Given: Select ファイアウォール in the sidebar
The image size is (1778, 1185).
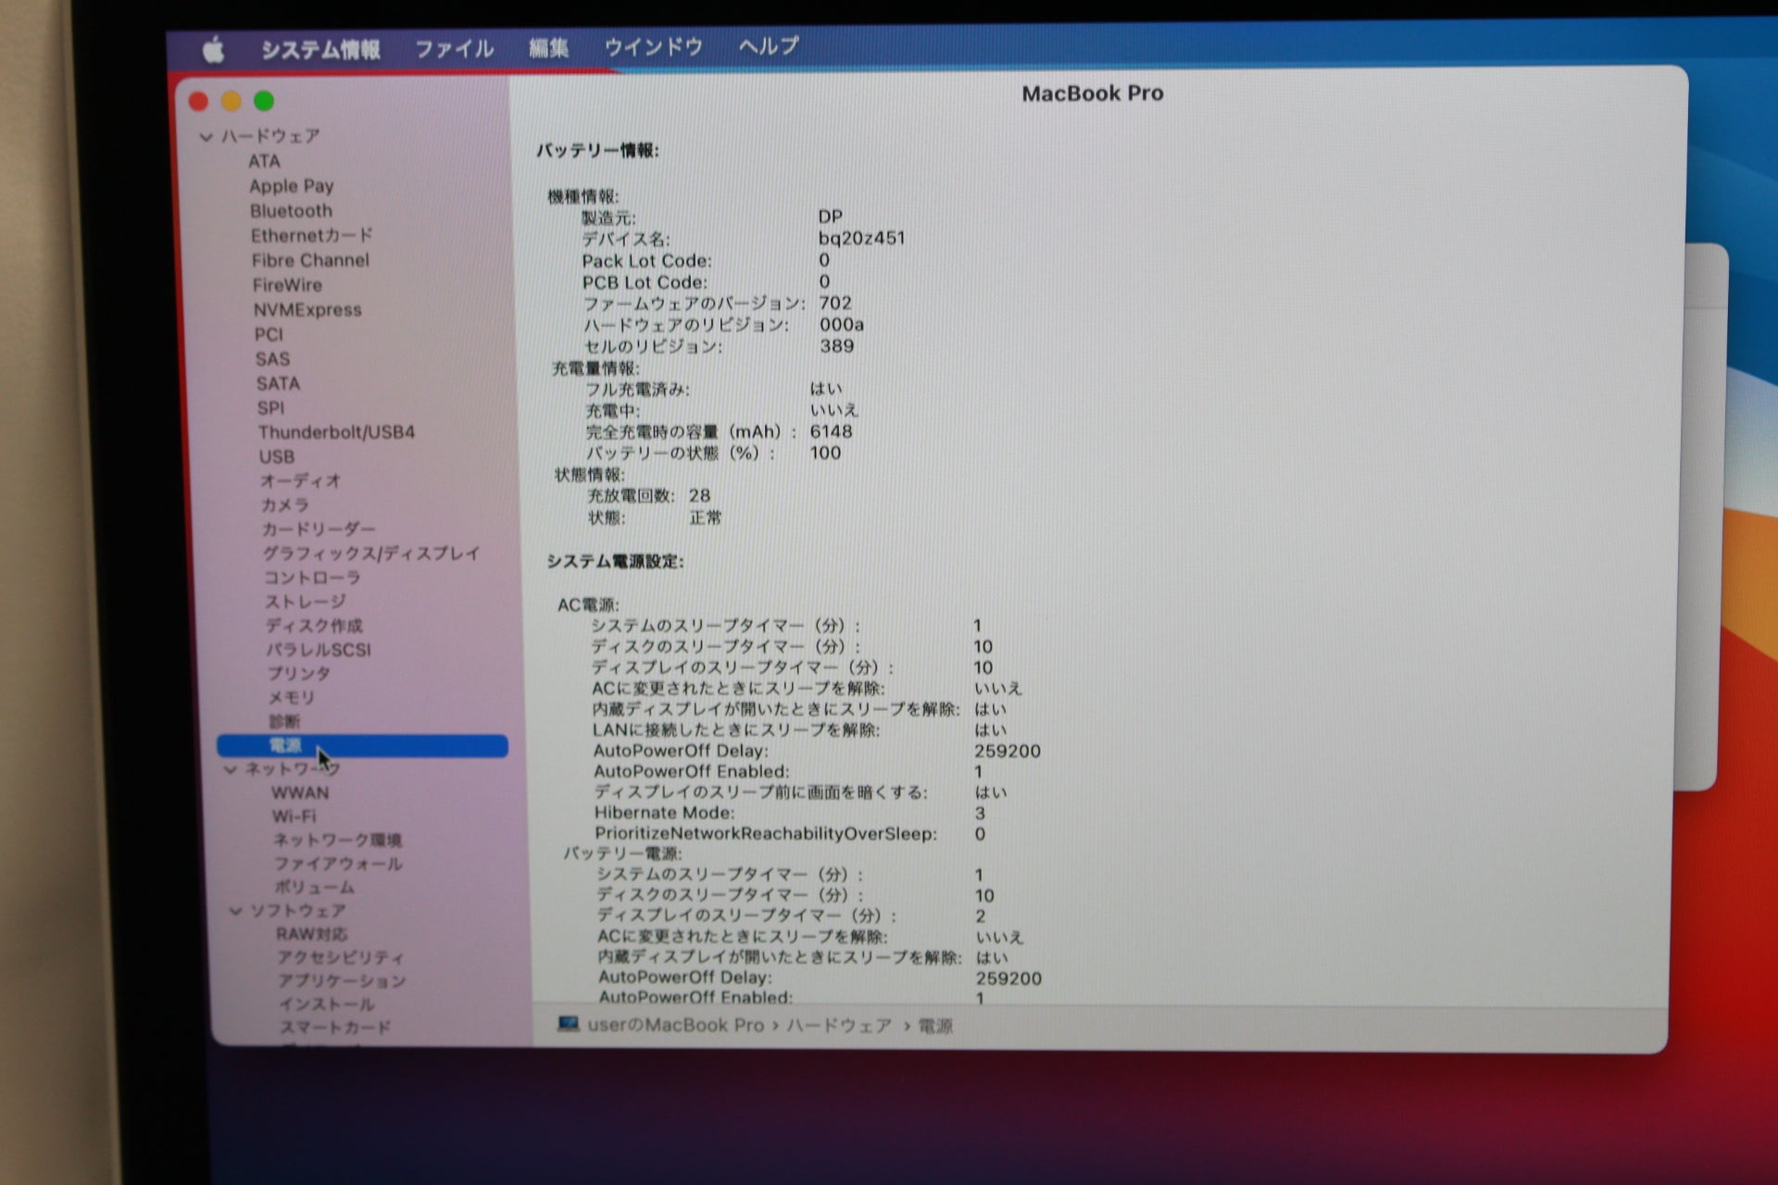Looking at the screenshot, I should tap(338, 864).
